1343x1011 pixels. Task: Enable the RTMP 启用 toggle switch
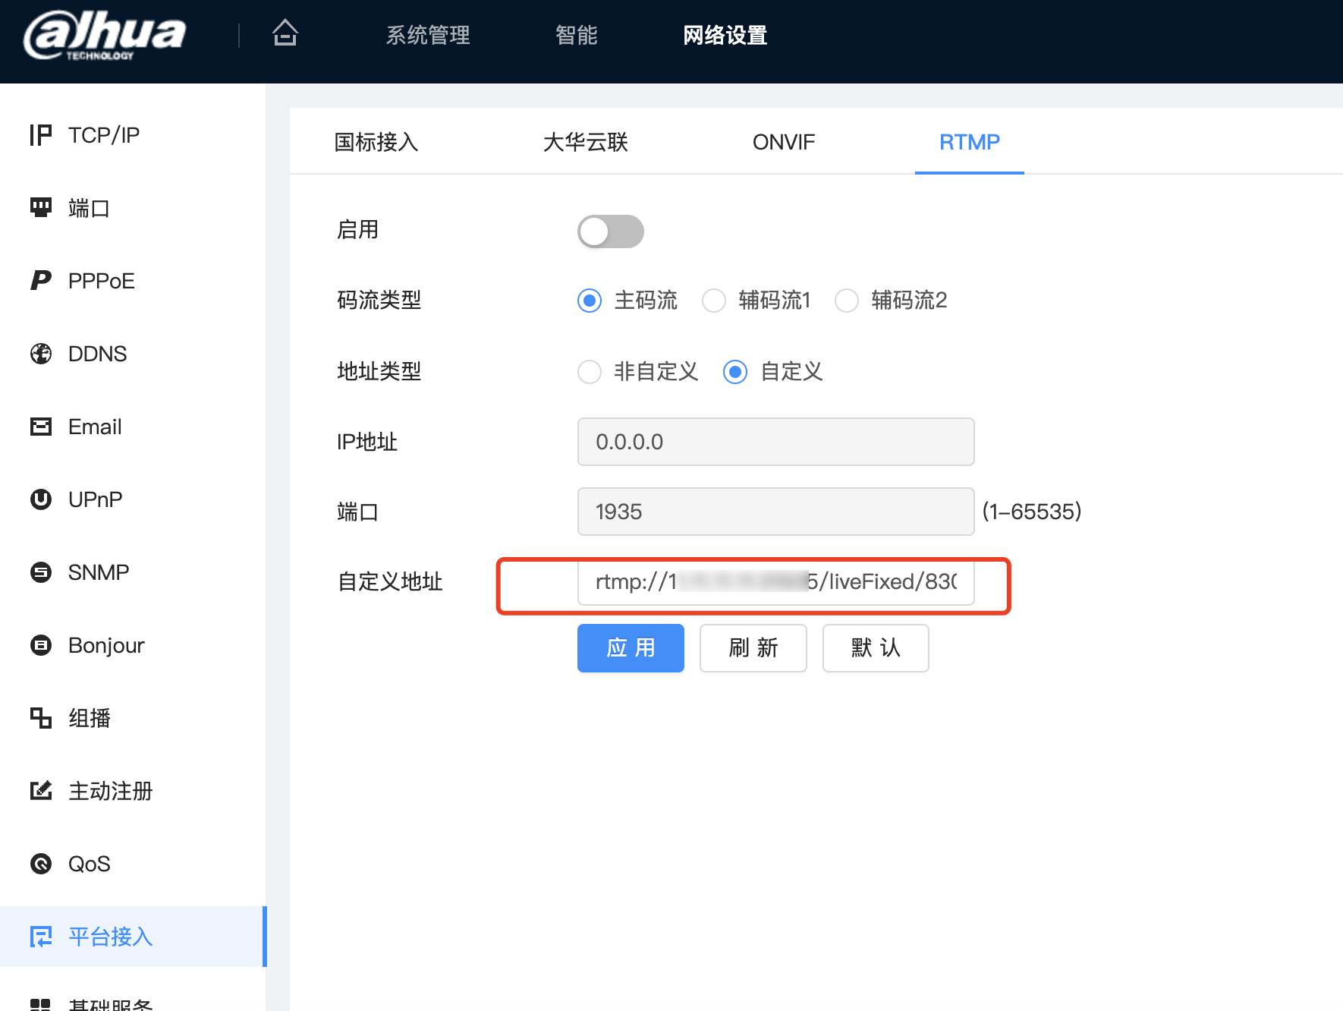(610, 231)
